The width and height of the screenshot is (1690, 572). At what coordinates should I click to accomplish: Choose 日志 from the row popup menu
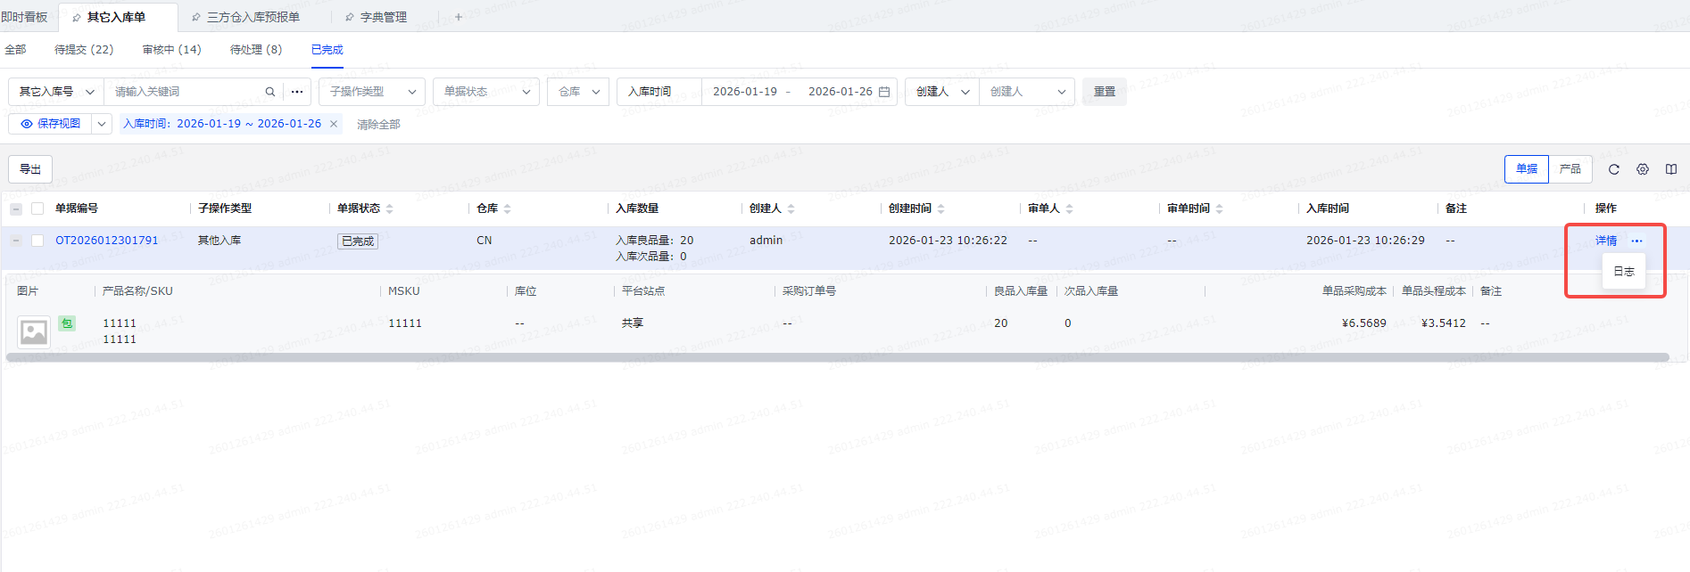[x=1624, y=272]
